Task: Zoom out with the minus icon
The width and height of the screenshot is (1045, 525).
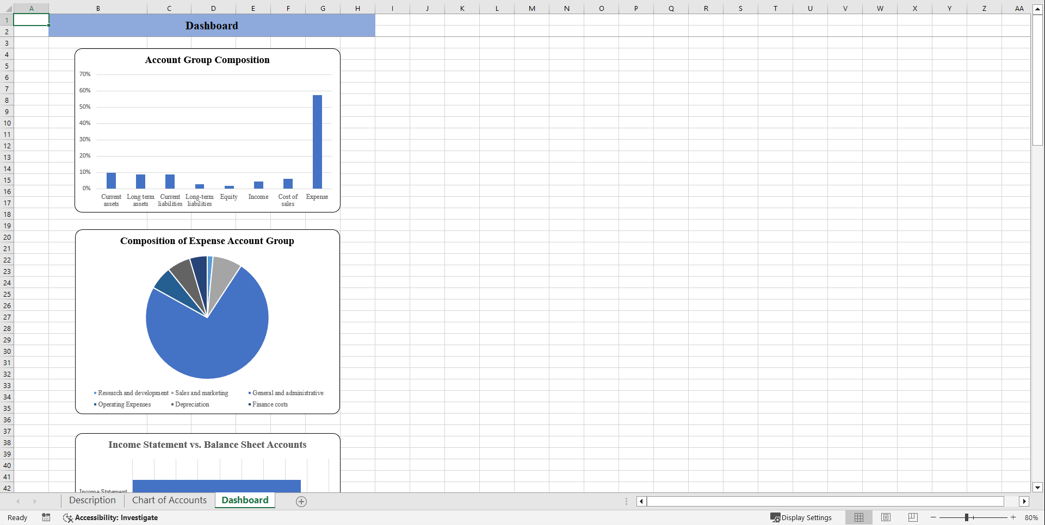Action: 932,517
